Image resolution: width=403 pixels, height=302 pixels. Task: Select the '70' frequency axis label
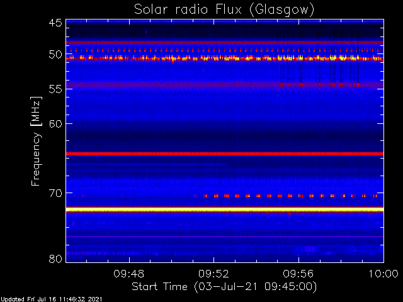point(55,193)
